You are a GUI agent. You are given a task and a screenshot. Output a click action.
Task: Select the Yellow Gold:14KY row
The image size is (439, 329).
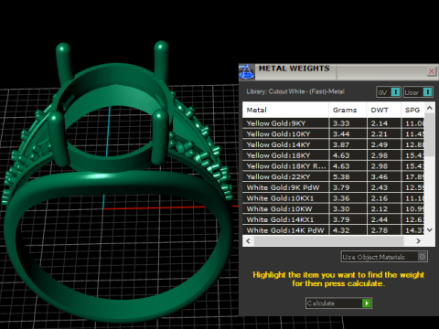[333, 144]
